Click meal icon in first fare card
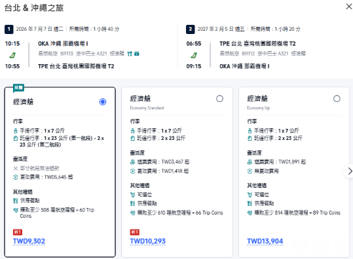 [16, 201]
